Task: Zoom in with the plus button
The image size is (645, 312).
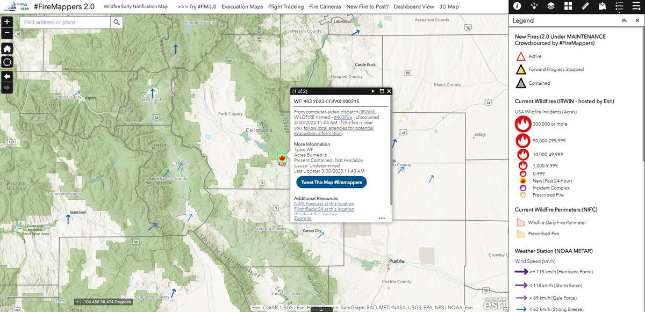Action: [x=7, y=23]
